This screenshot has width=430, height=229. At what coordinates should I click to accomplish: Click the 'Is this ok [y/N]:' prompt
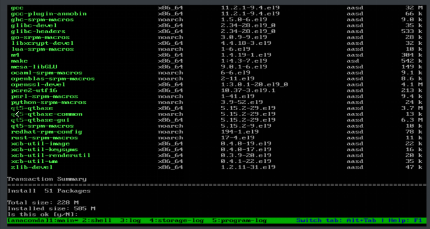click(43, 215)
